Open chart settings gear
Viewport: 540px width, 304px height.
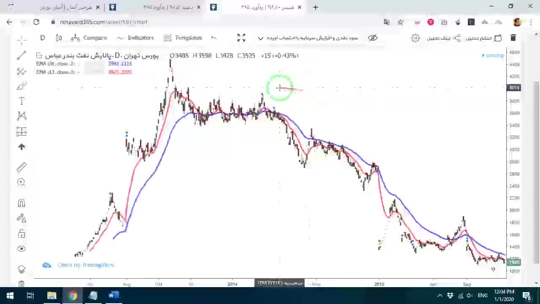(x=416, y=38)
